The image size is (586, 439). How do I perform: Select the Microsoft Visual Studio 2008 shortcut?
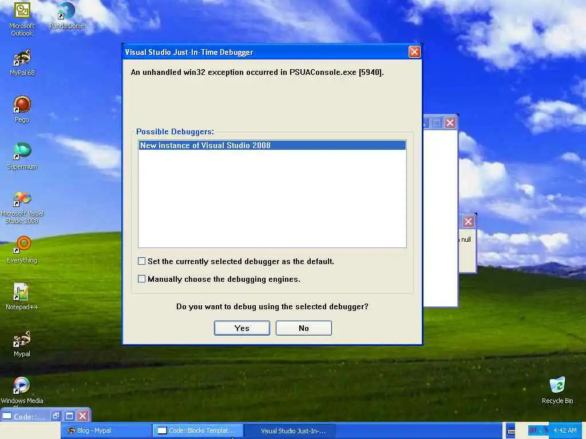coord(22,207)
